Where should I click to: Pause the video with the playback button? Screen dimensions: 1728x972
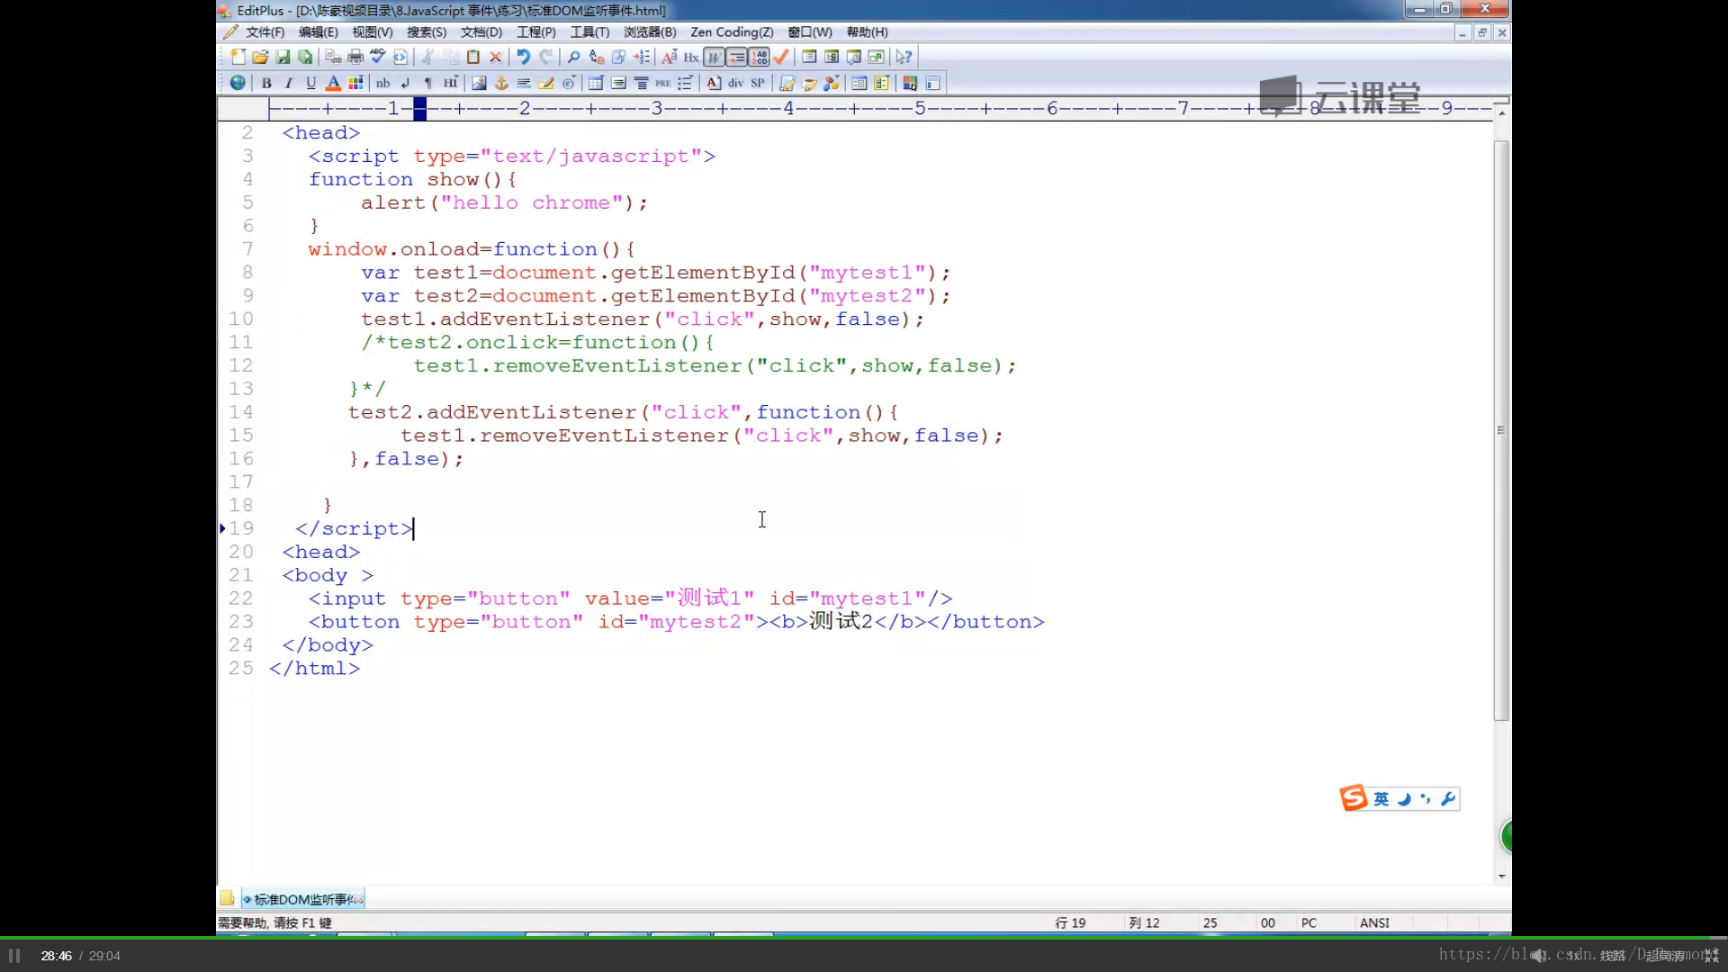click(14, 956)
